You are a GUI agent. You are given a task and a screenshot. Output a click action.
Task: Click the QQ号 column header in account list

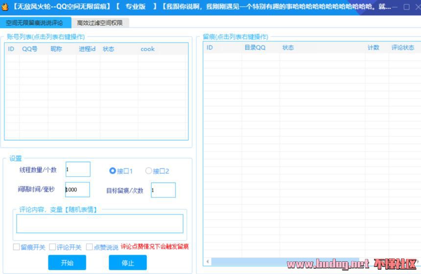pos(30,49)
